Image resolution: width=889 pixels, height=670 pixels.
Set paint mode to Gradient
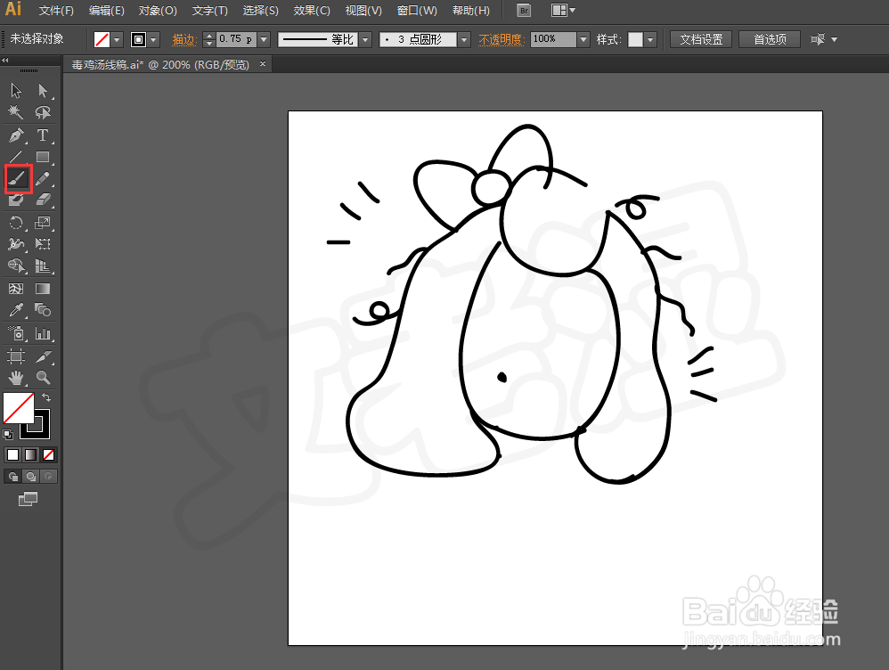pyautogui.click(x=30, y=455)
